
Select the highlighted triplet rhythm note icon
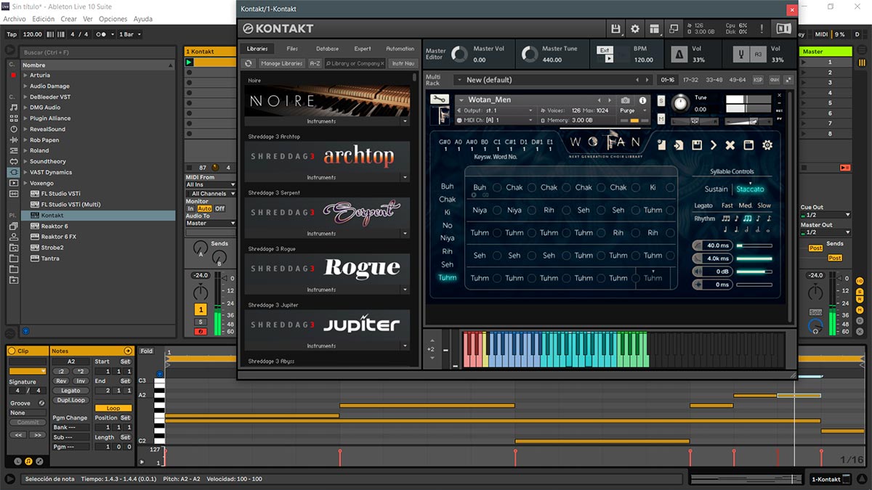coord(748,218)
